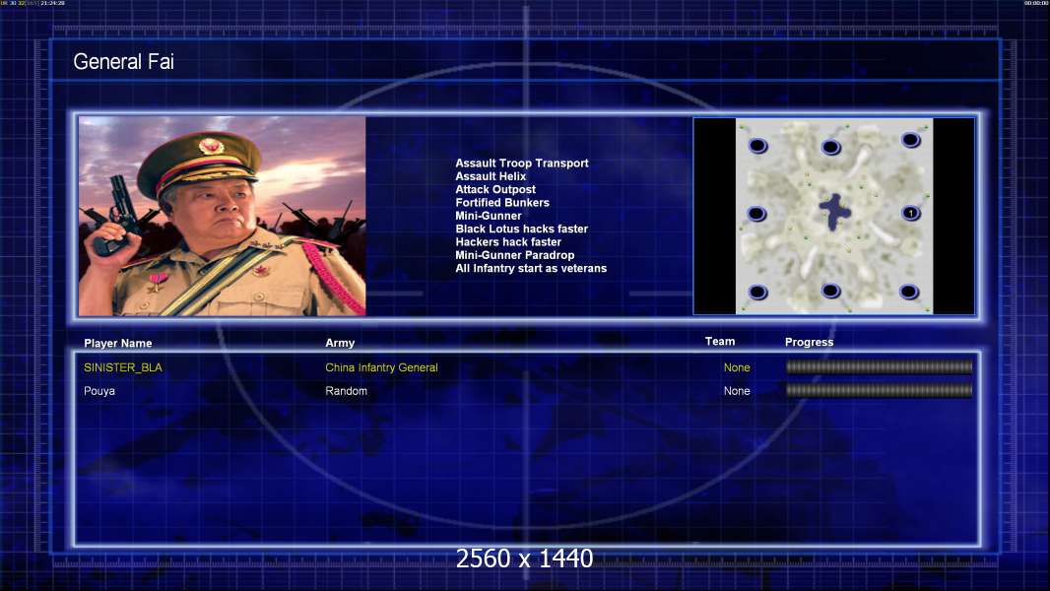Viewport: 1050px width, 591px height.
Task: Select the top-center start position on minimap
Action: (x=830, y=147)
